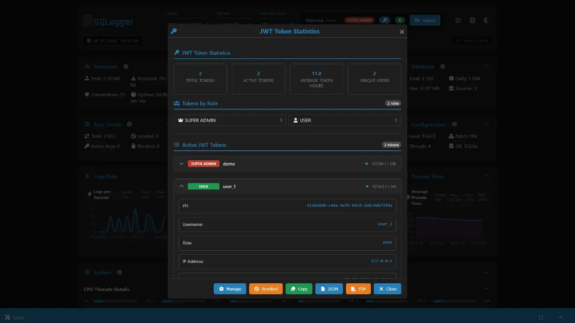The height and width of the screenshot is (323, 575).
Task: Collapse the CPU Threads Details chevron
Action: (x=486, y=289)
